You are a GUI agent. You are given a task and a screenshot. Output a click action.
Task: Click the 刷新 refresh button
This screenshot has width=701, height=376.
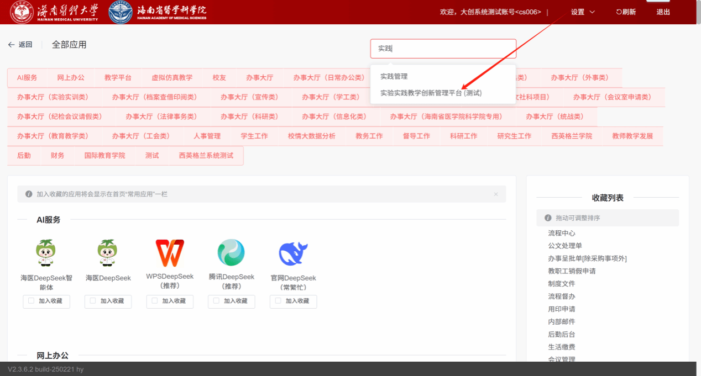point(626,12)
